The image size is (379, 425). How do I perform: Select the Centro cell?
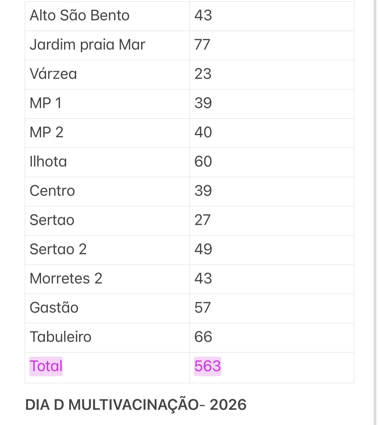coord(107,192)
